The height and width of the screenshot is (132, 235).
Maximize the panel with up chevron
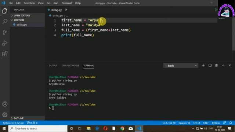point(223,65)
